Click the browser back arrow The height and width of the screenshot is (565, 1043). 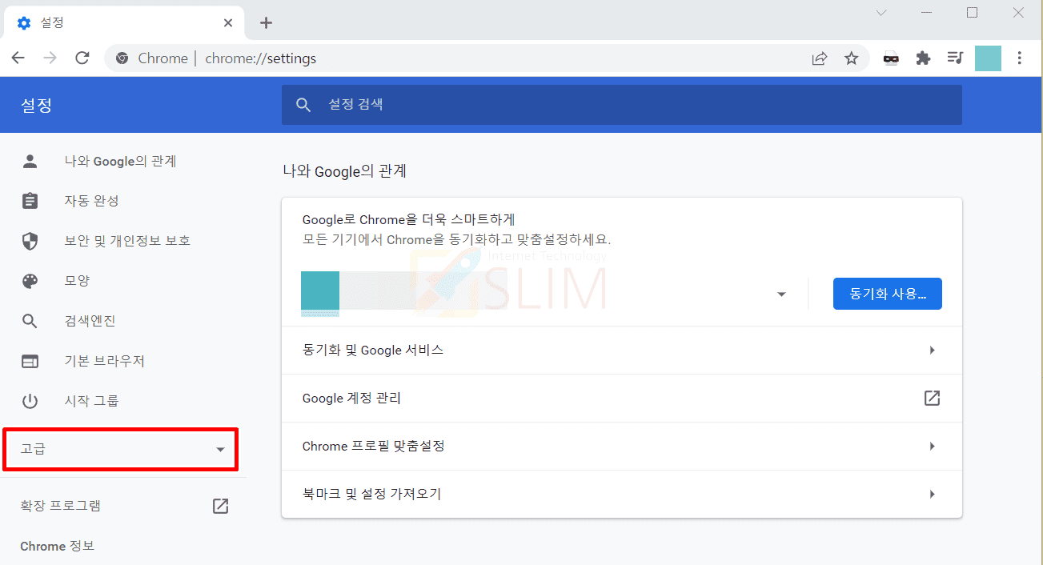pos(18,58)
